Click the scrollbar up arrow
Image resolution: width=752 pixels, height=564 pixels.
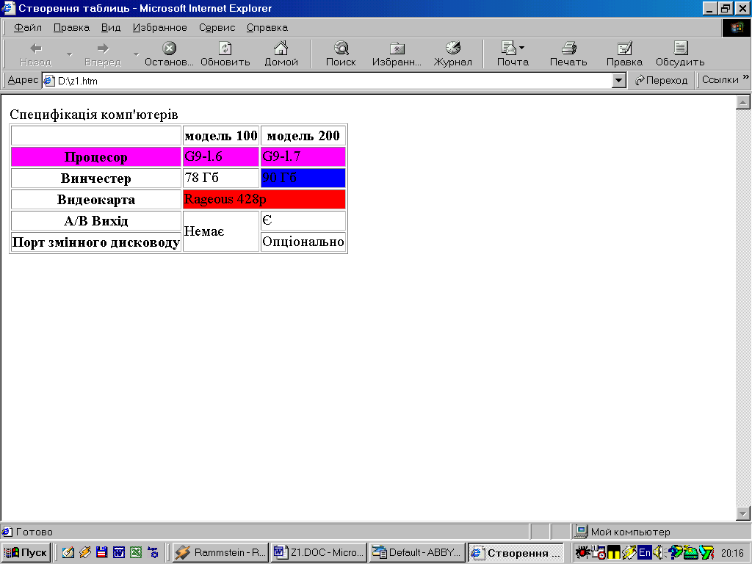click(x=743, y=102)
